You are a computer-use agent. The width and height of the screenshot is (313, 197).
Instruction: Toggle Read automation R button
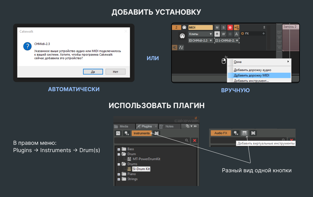click(217, 34)
